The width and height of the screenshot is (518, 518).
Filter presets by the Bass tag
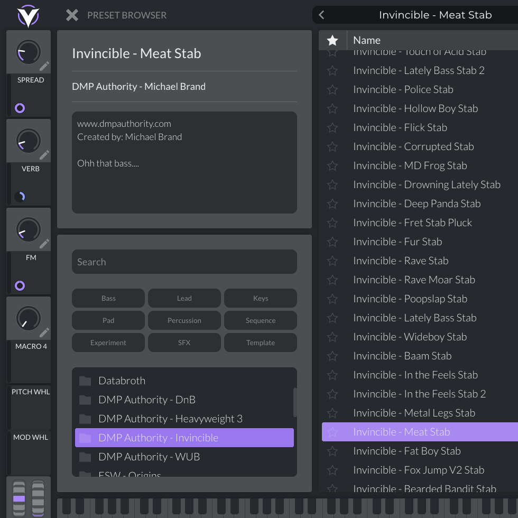click(108, 298)
